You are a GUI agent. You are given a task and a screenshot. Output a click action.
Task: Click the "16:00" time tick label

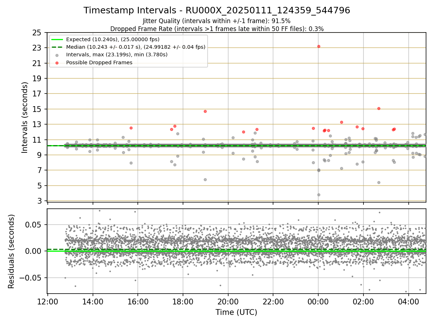click(138, 301)
